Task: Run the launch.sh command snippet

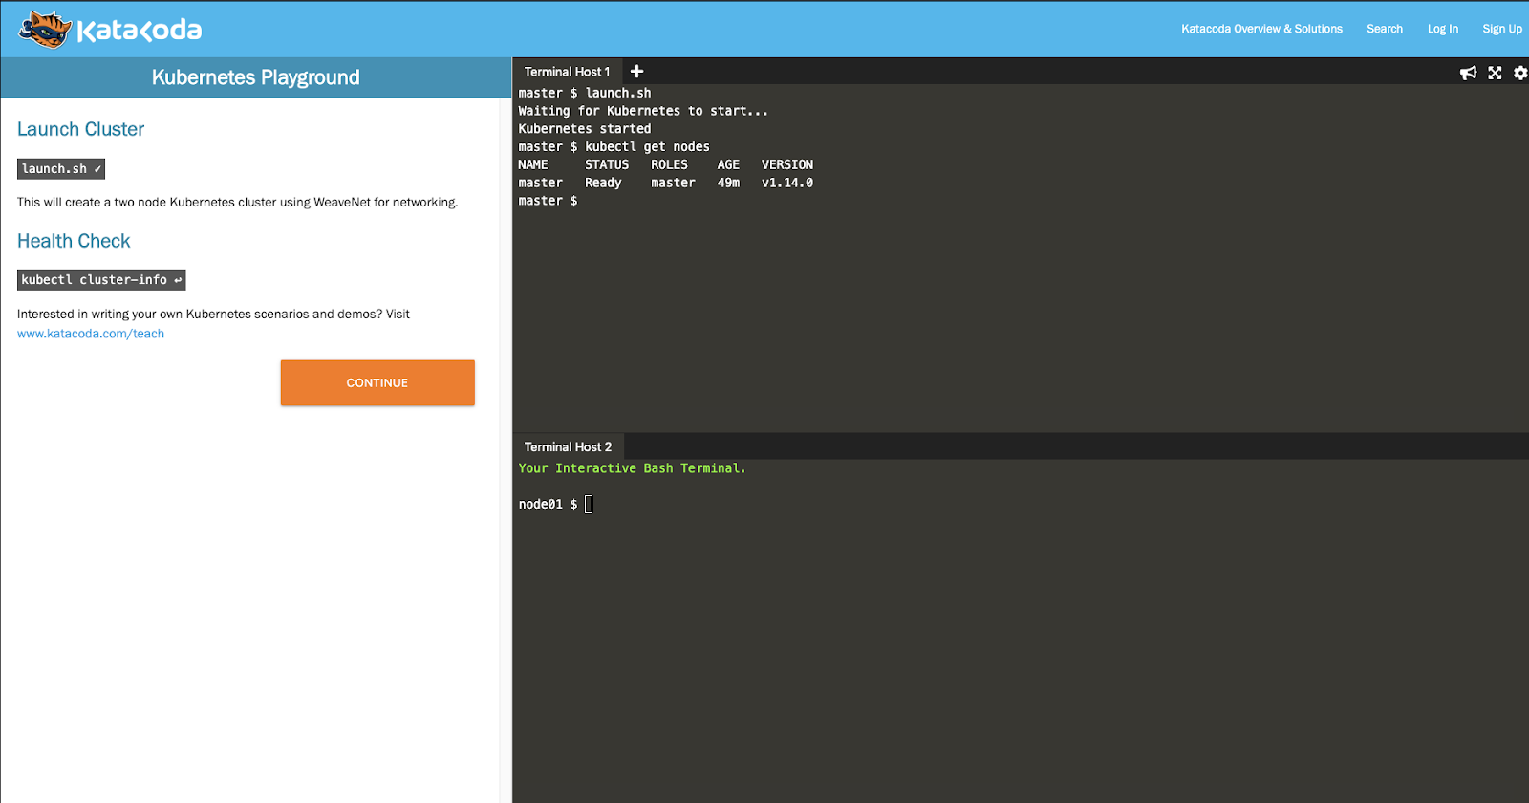Action: [61, 169]
